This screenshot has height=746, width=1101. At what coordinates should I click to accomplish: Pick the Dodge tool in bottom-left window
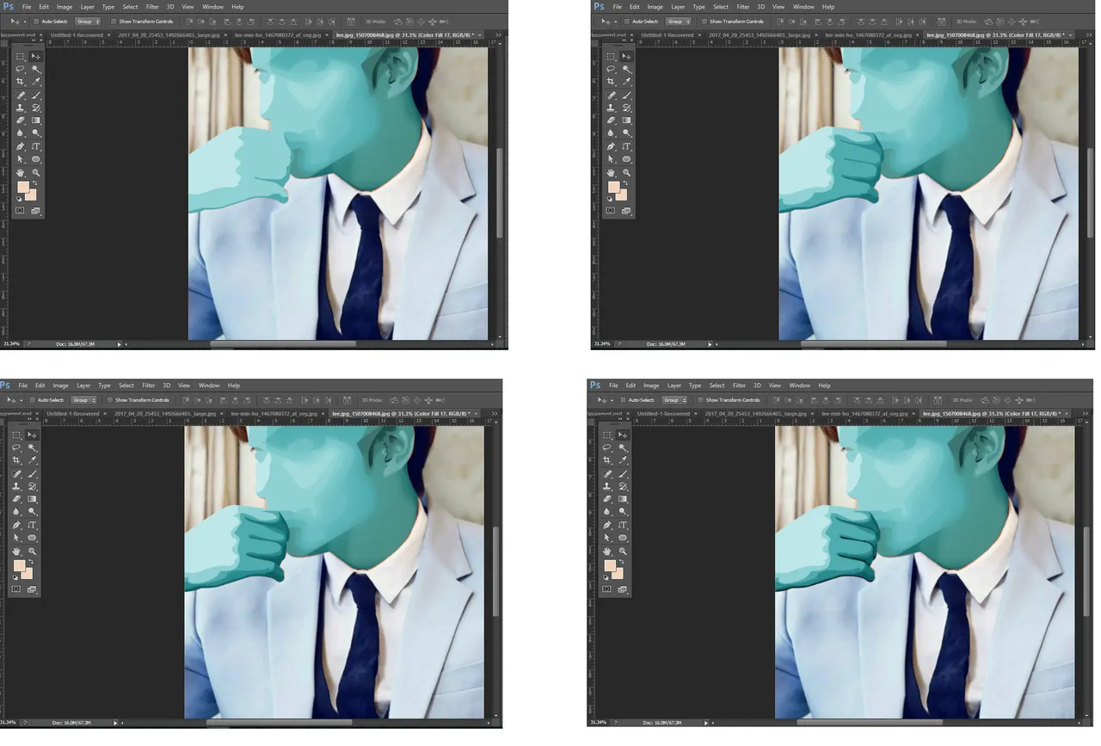coord(33,511)
